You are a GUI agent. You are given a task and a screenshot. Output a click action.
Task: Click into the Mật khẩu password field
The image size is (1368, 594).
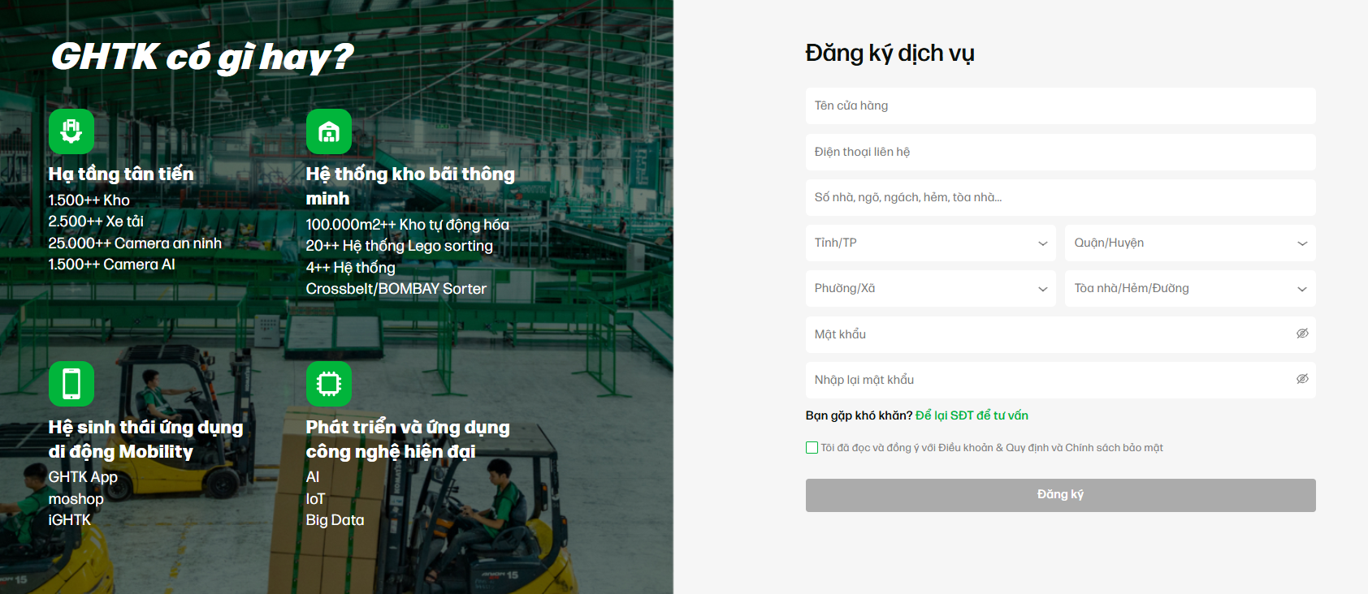1048,334
